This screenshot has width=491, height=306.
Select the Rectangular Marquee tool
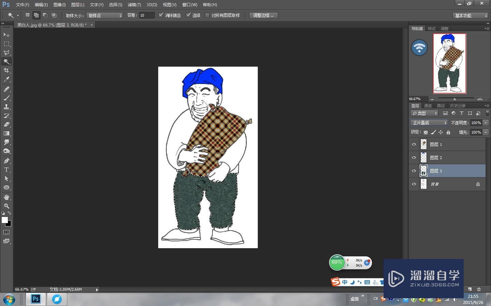coord(6,44)
